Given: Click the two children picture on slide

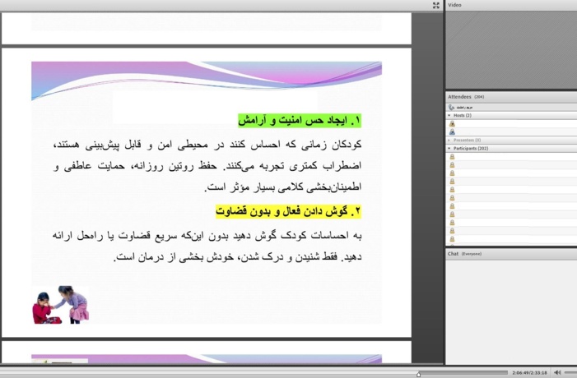Looking at the screenshot, I should pyautogui.click(x=61, y=305).
